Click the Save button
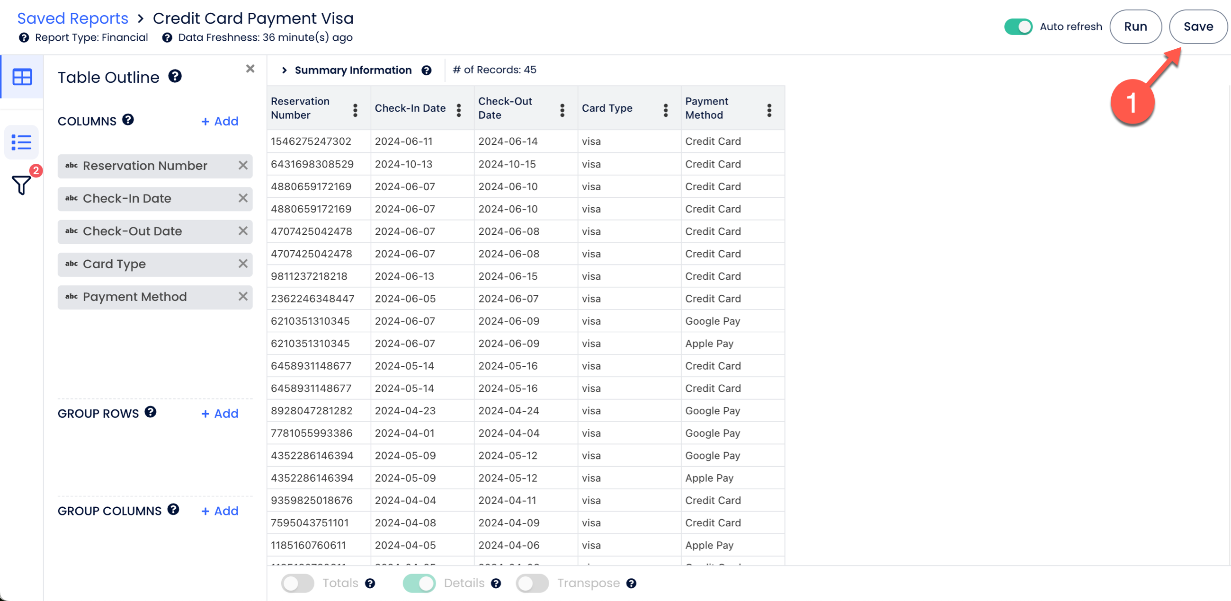Screen dimensions: 1231x601 (x=1197, y=27)
